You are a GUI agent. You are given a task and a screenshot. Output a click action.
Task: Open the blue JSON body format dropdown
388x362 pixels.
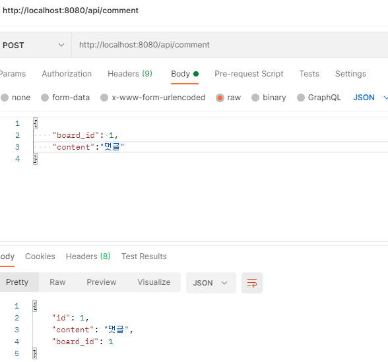(x=370, y=98)
